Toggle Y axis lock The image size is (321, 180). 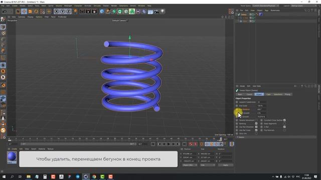pos(62,11)
